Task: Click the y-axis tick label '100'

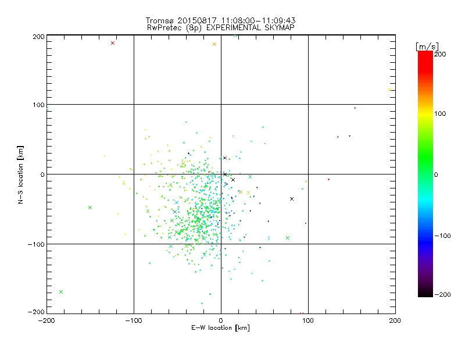Action: click(38, 105)
